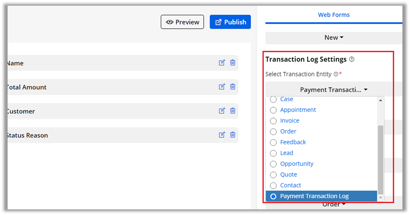The height and width of the screenshot is (215, 410).
Task: Delete the Name field with trash icon
Action: point(233,63)
